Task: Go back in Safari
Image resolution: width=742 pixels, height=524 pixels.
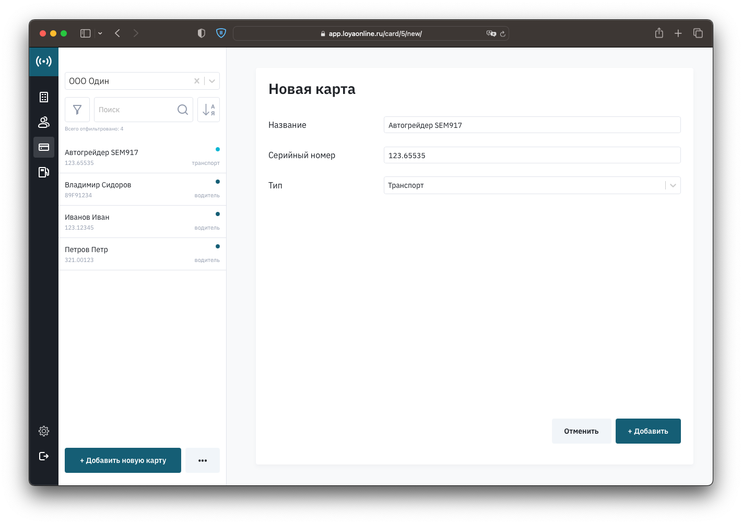Action: coord(117,33)
